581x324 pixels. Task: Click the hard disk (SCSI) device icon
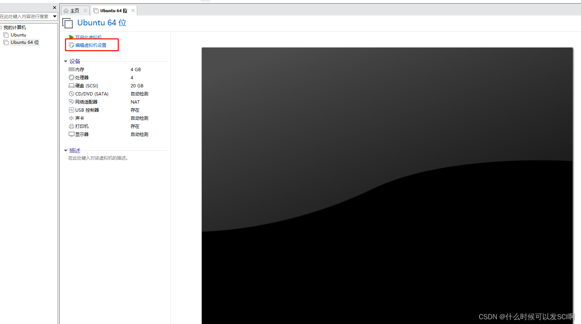[x=72, y=86]
